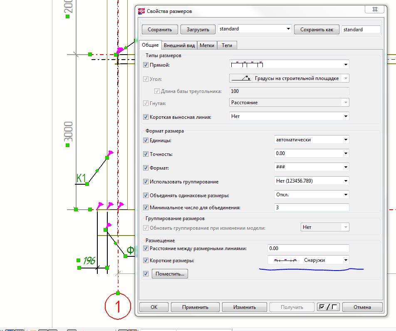396x331 pixels.
Task: Click the Tekla icon in dialog title bar
Action: [x=142, y=11]
